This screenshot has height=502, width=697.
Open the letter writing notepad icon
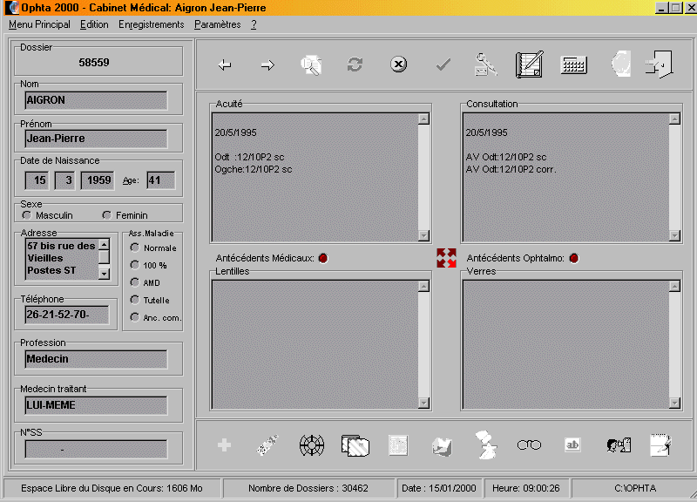pos(660,444)
